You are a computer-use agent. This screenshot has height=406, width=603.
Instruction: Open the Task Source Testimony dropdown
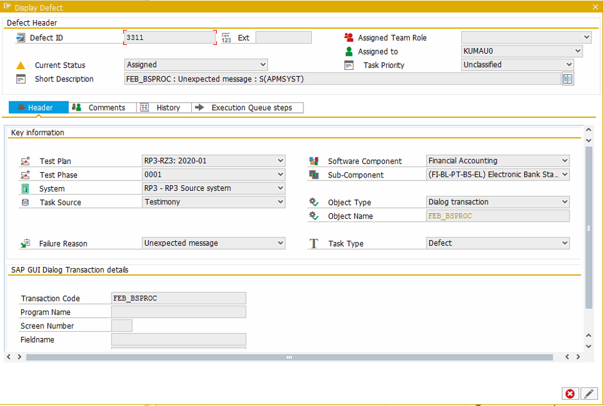click(x=280, y=202)
